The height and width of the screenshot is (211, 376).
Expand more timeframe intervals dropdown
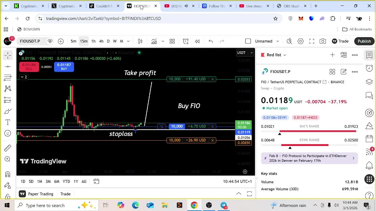tap(128, 41)
